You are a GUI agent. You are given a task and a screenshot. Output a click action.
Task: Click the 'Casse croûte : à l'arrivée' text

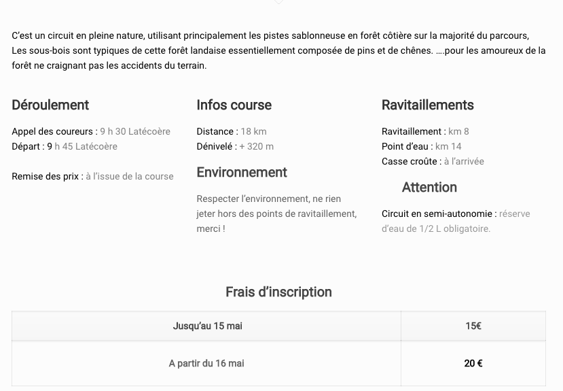point(433,162)
